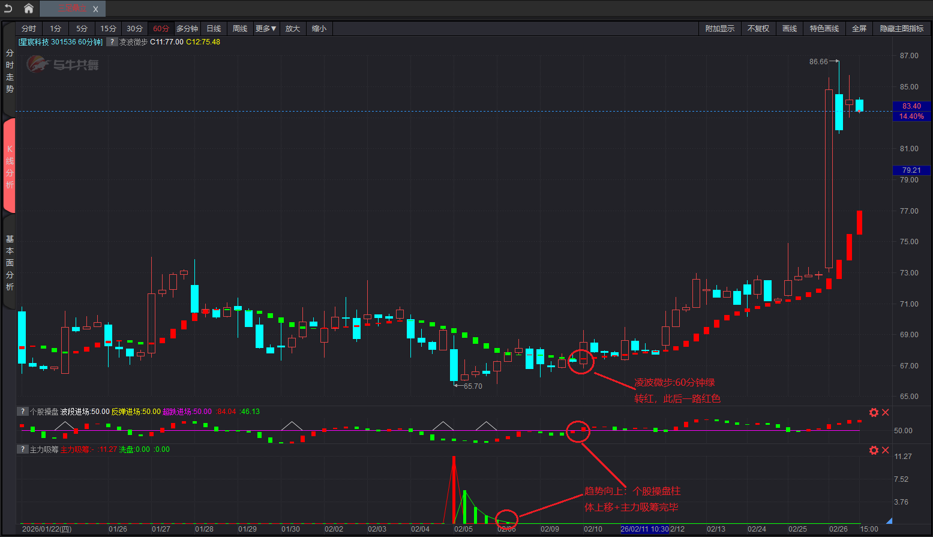
Task: Open 基本面分析 side tab
Action: point(10,263)
